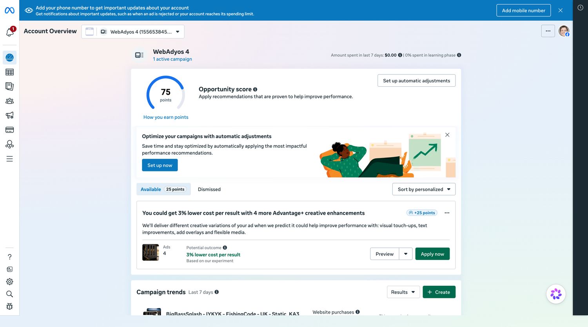Open Audiences people icon in sidebar
Screen dimensions: 588x327
pyautogui.click(x=10, y=101)
